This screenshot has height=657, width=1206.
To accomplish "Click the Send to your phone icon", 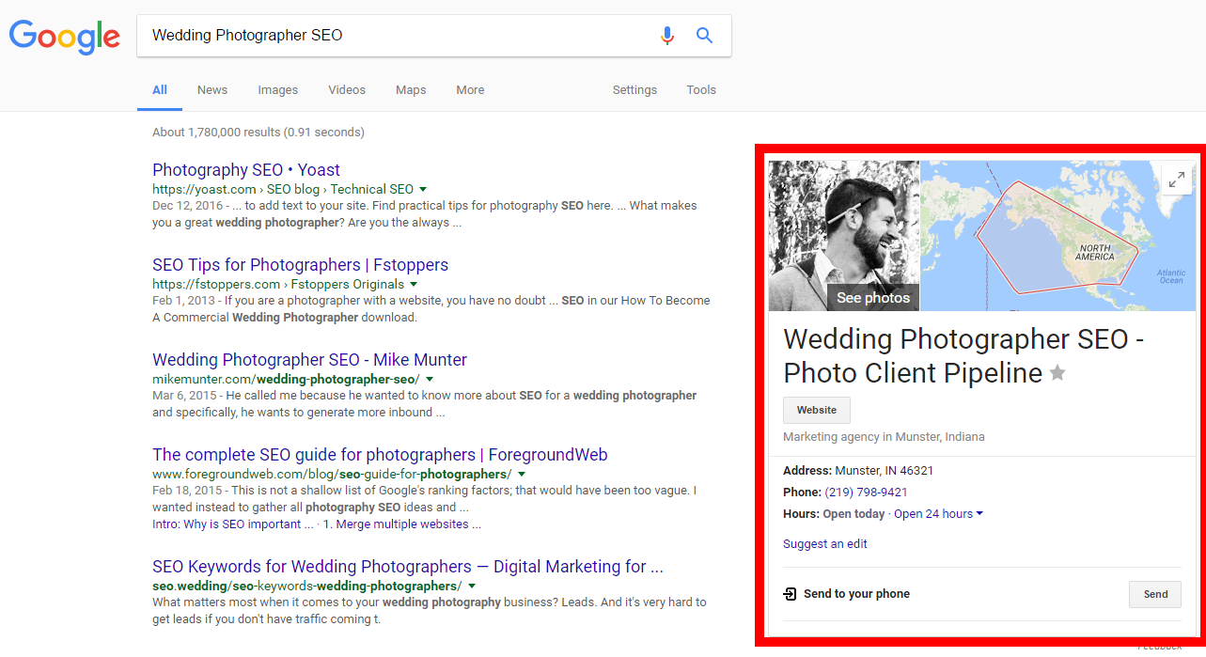I will point(791,594).
